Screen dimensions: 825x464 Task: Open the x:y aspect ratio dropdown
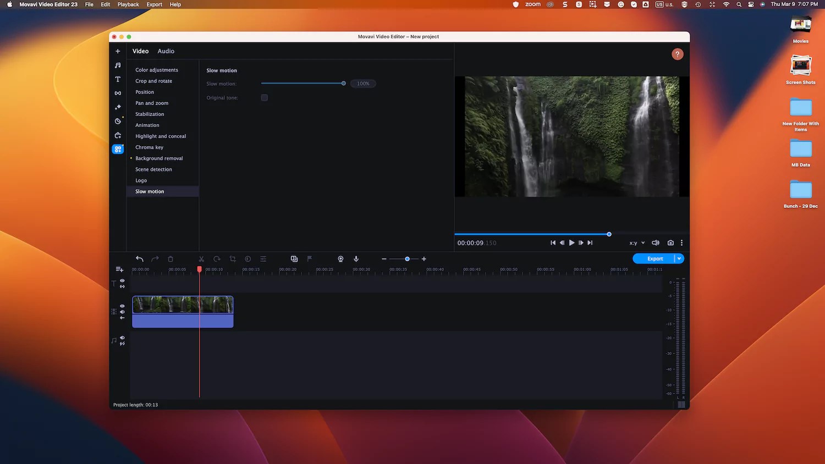pos(636,242)
